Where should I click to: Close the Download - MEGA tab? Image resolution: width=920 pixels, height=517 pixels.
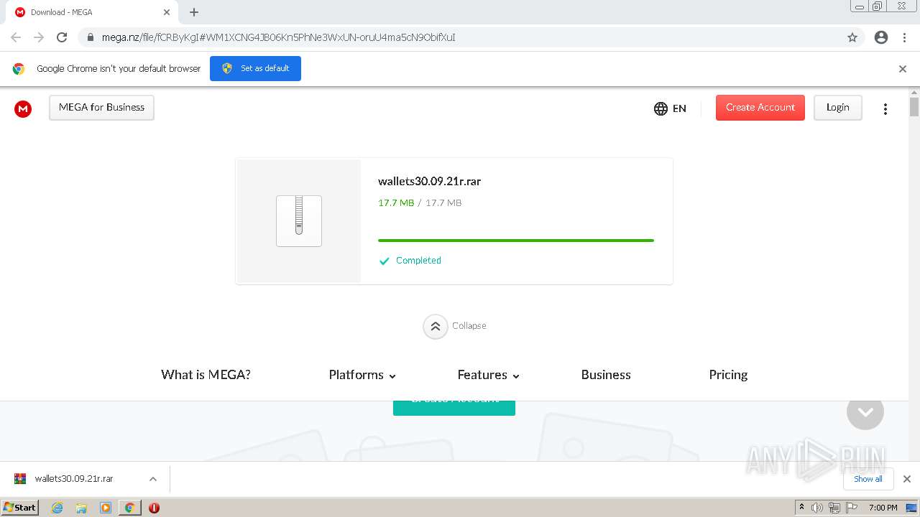pyautogui.click(x=167, y=12)
